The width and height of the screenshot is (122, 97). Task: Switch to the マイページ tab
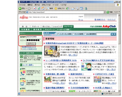(68, 27)
